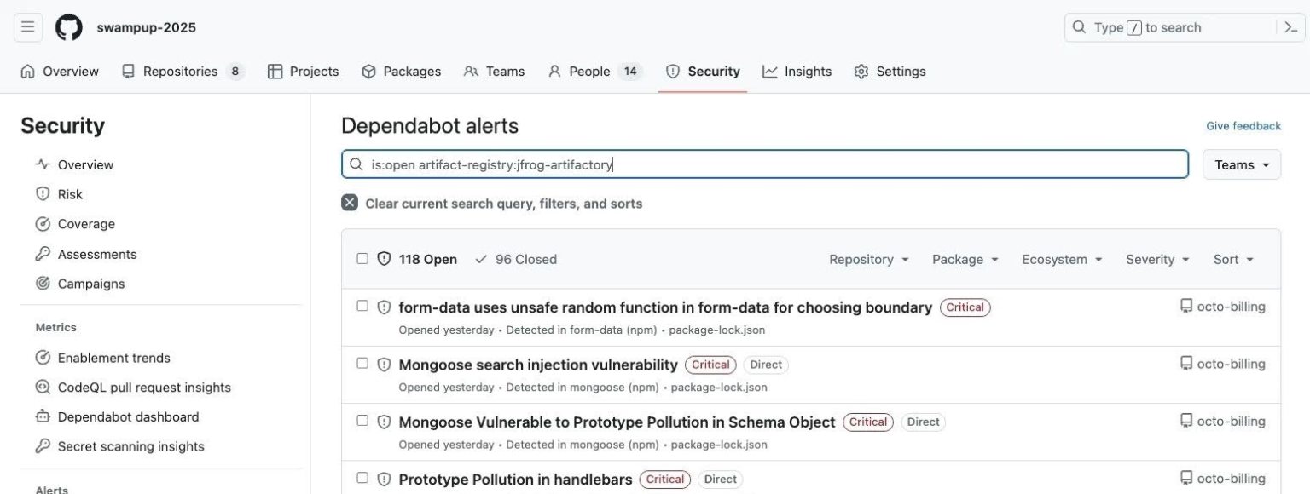Click the Dependabot dashboard icon
1310x494 pixels.
click(43, 416)
